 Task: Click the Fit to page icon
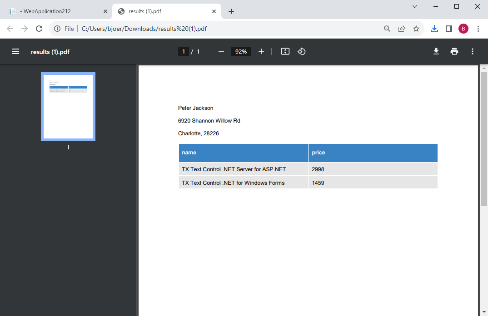(x=285, y=52)
